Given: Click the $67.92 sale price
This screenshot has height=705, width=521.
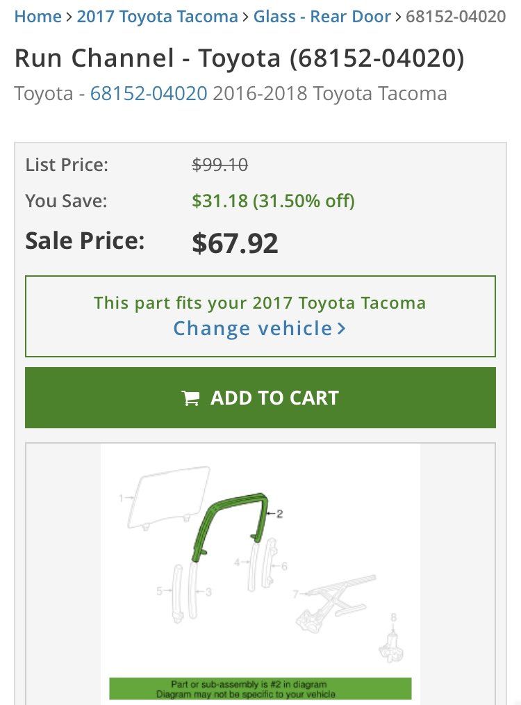Looking at the screenshot, I should [235, 243].
